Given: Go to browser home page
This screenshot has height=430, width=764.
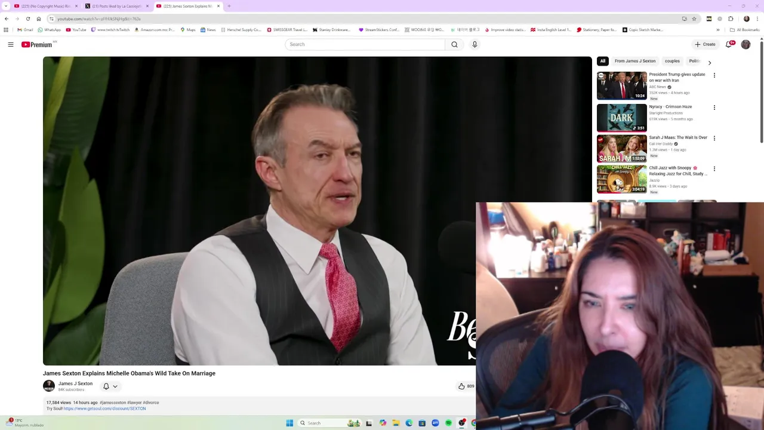Looking at the screenshot, I should tap(39, 19).
